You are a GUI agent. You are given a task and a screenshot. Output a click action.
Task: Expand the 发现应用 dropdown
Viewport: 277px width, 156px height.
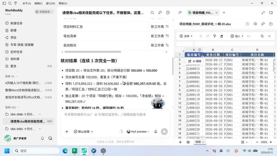(x=44, y=12)
